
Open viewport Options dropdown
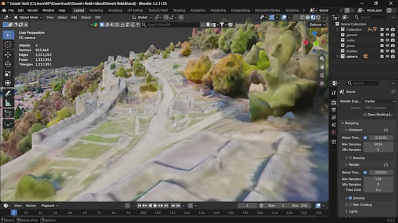(317, 25)
